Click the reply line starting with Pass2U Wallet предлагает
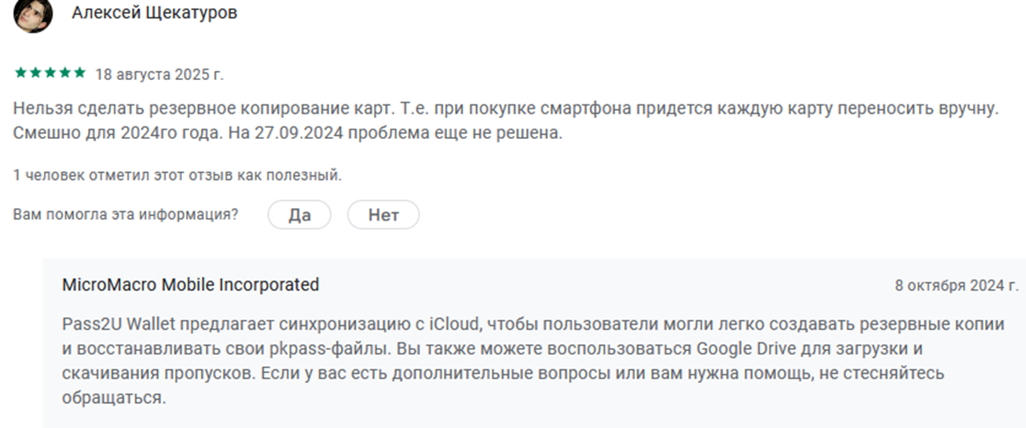1026x428 pixels. tap(533, 324)
